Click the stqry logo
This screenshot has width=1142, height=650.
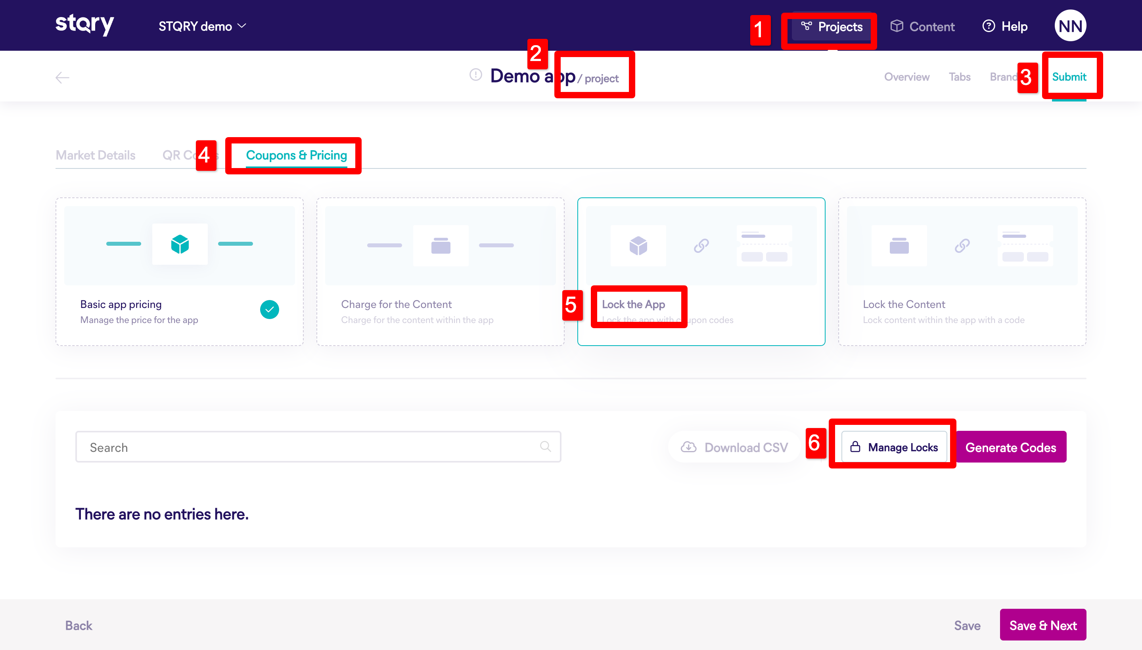coord(84,25)
